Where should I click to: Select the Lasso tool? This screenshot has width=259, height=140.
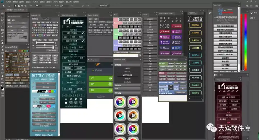[x=2, y=20]
